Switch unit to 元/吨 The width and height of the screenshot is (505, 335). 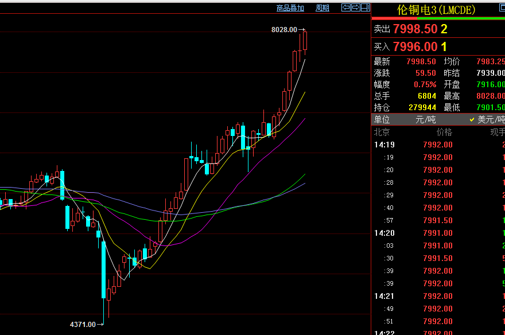point(425,119)
